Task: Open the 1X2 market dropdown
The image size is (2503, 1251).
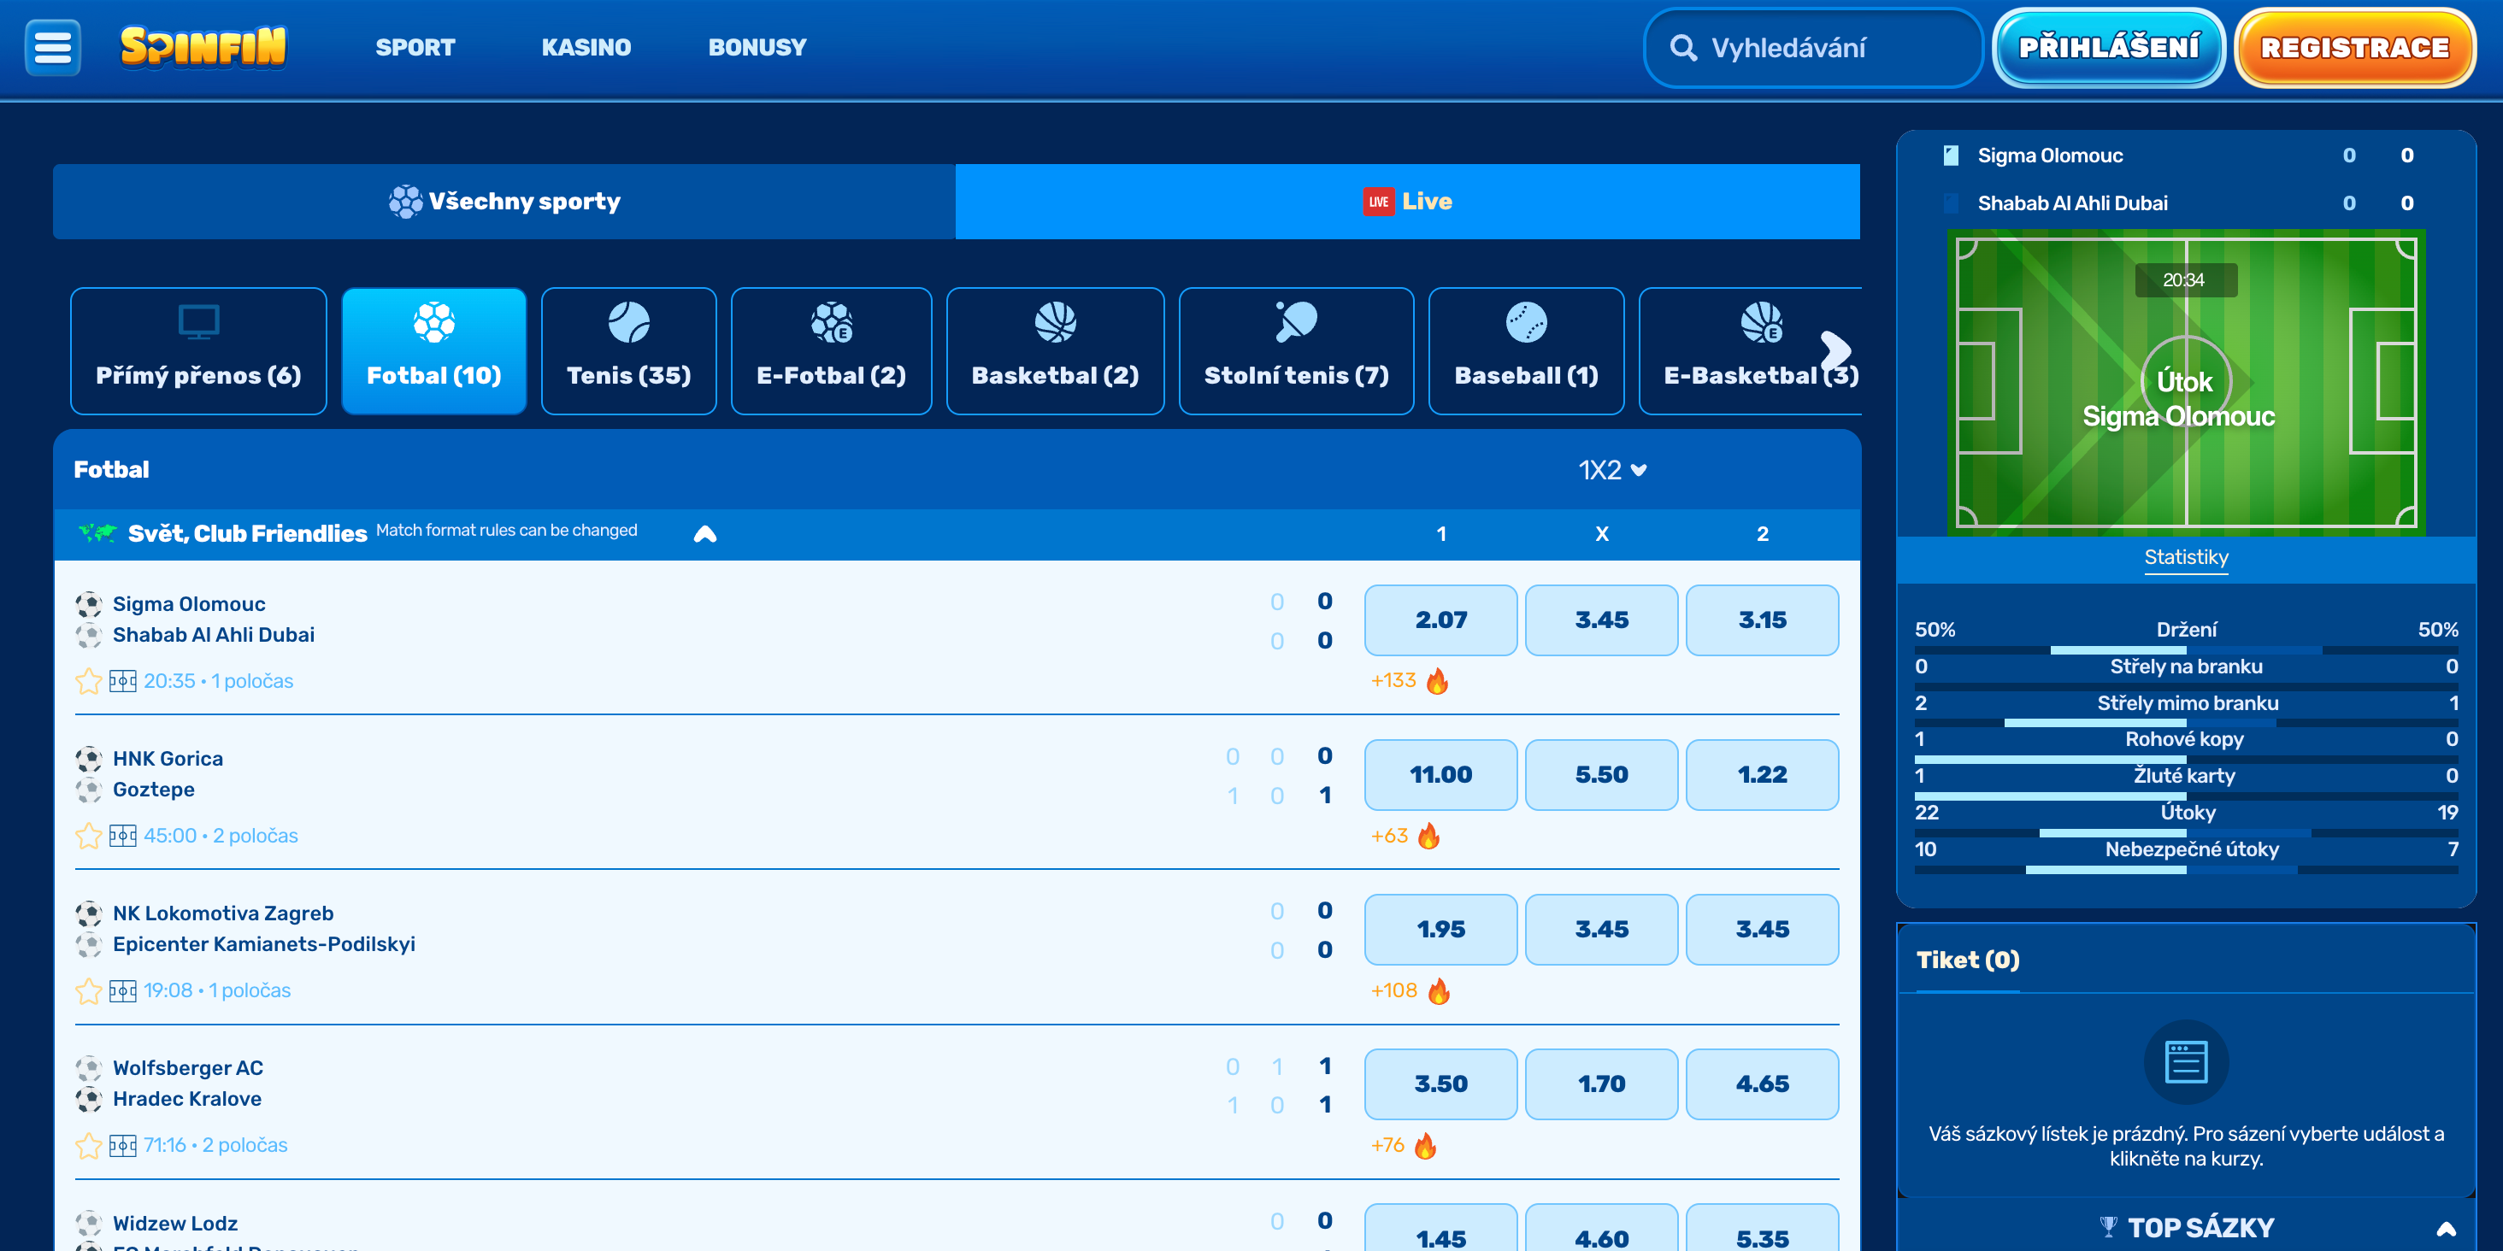Action: pyautogui.click(x=1612, y=470)
